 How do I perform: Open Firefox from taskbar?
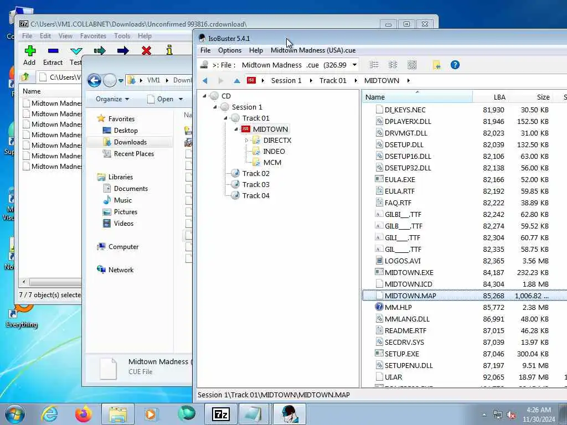tap(84, 414)
